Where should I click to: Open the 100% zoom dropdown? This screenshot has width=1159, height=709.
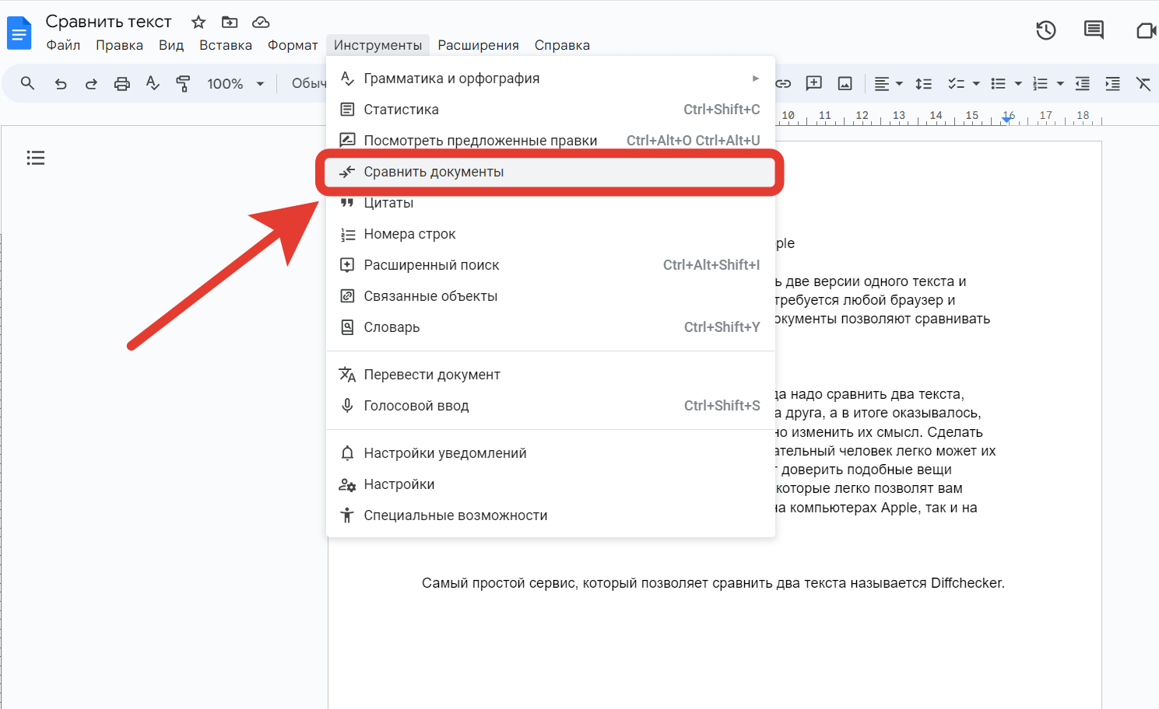235,84
